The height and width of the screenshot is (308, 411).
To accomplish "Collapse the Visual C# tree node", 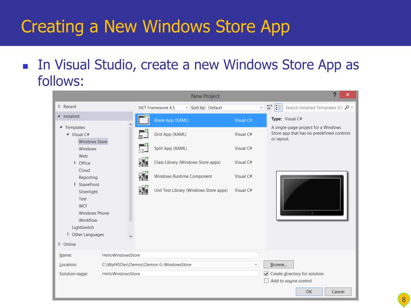I will pyautogui.click(x=68, y=134).
